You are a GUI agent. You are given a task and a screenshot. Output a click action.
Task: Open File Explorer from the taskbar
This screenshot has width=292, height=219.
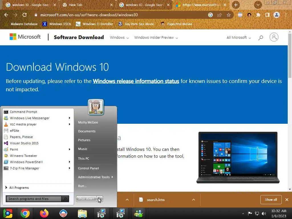82,213
